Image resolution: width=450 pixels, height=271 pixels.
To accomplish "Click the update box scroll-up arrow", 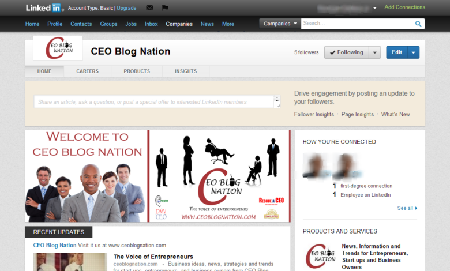I will point(277,98).
